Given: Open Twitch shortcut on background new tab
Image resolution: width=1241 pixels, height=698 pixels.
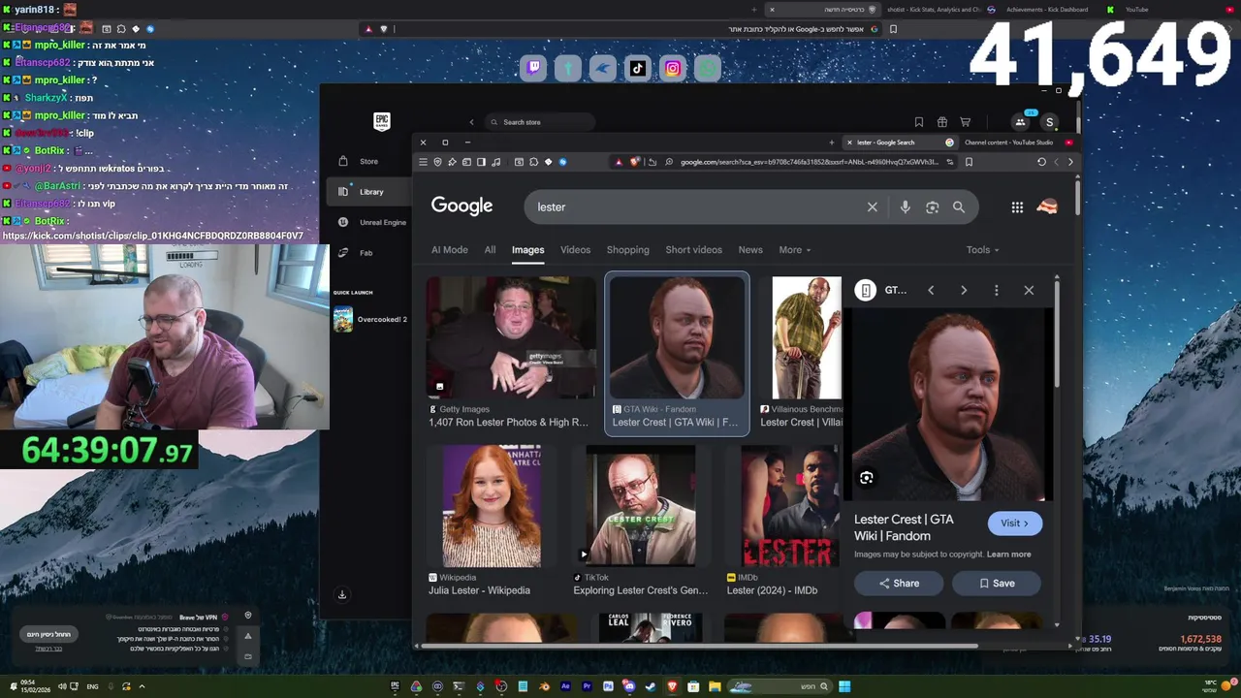Looking at the screenshot, I should point(533,68).
